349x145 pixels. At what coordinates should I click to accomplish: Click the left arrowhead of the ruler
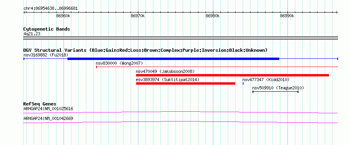[x=24, y=12]
